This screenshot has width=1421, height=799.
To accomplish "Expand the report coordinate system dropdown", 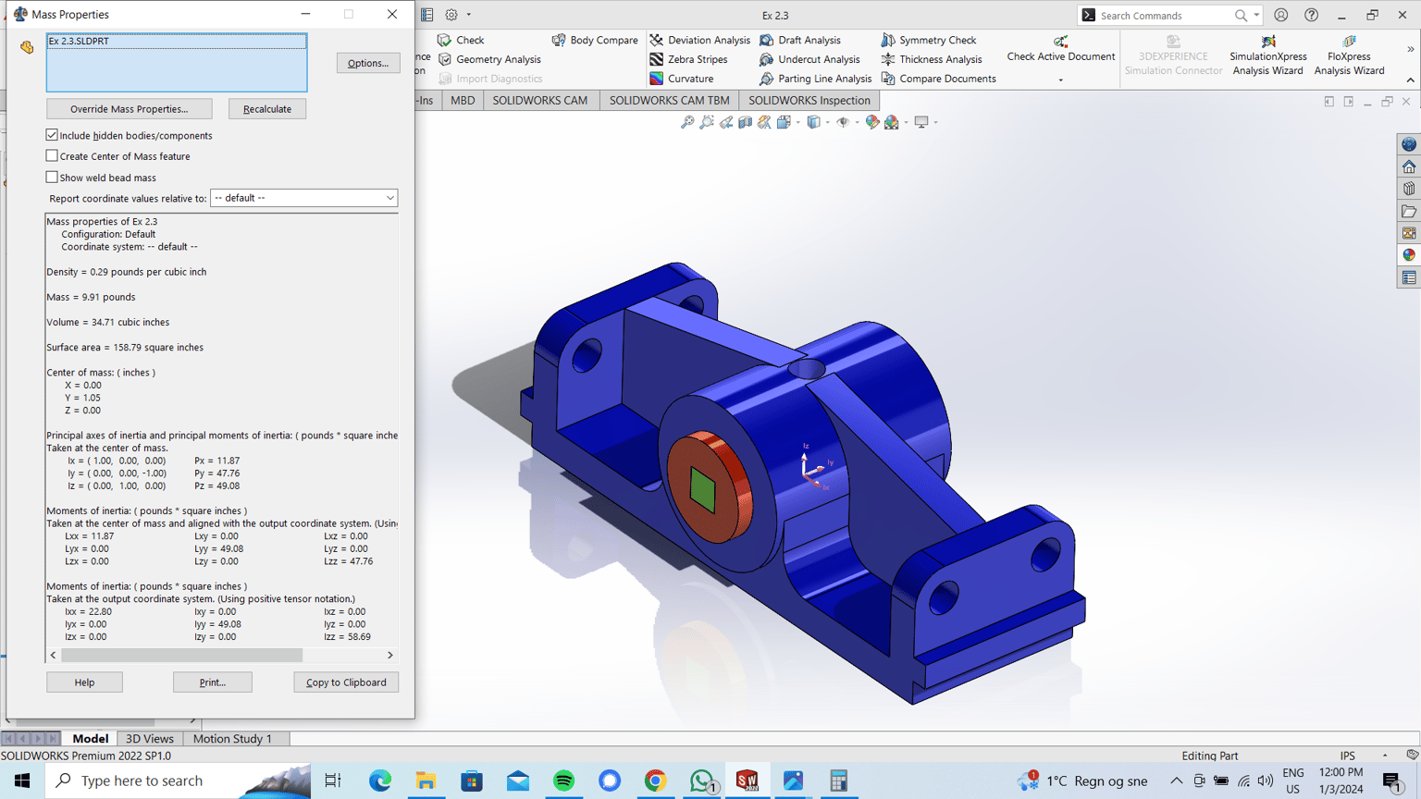I will [x=389, y=198].
